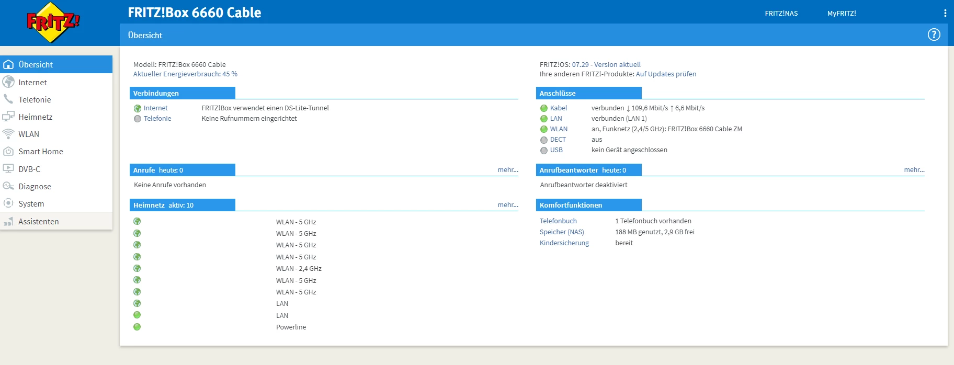Viewport: 954px width, 365px height.
Task: Open MyFRITZ! from the header
Action: pyautogui.click(x=841, y=14)
